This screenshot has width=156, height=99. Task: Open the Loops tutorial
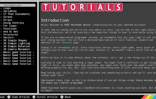click(x=7, y=8)
